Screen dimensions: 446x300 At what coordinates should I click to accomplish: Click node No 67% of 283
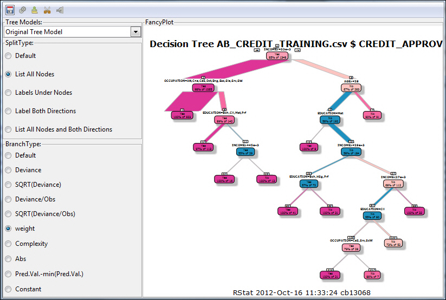pyautogui.click(x=351, y=88)
